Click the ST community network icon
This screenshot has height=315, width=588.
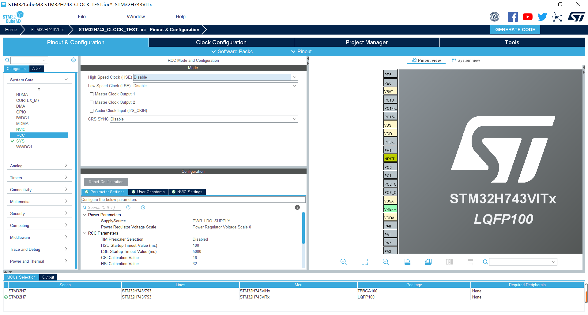[557, 17]
